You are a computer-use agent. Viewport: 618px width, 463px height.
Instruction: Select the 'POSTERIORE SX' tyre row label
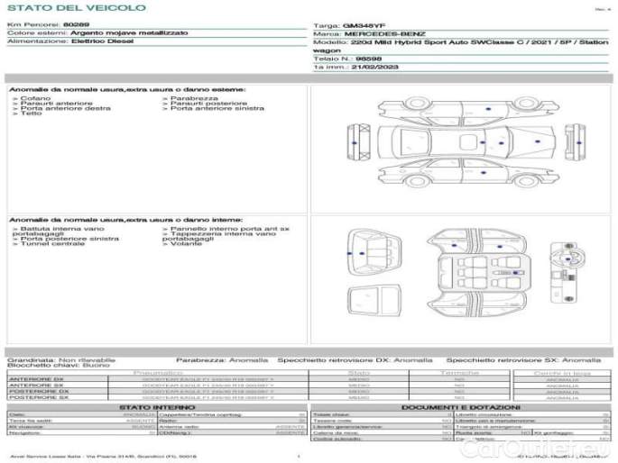[39, 397]
